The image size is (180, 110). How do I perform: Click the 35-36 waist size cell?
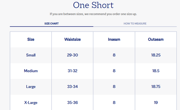tap(72, 102)
